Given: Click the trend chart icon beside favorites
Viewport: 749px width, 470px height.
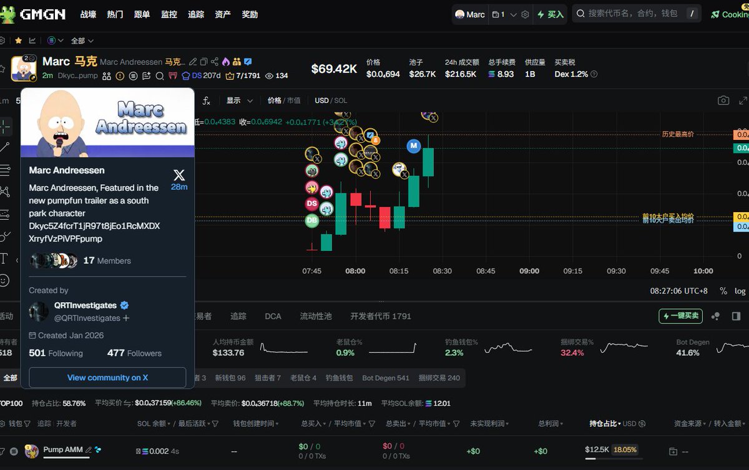Looking at the screenshot, I should 32,41.
